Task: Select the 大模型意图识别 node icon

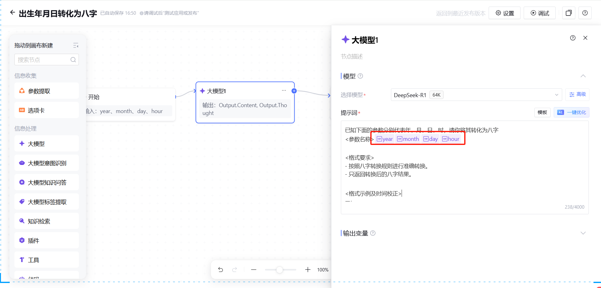Action: 22,163
